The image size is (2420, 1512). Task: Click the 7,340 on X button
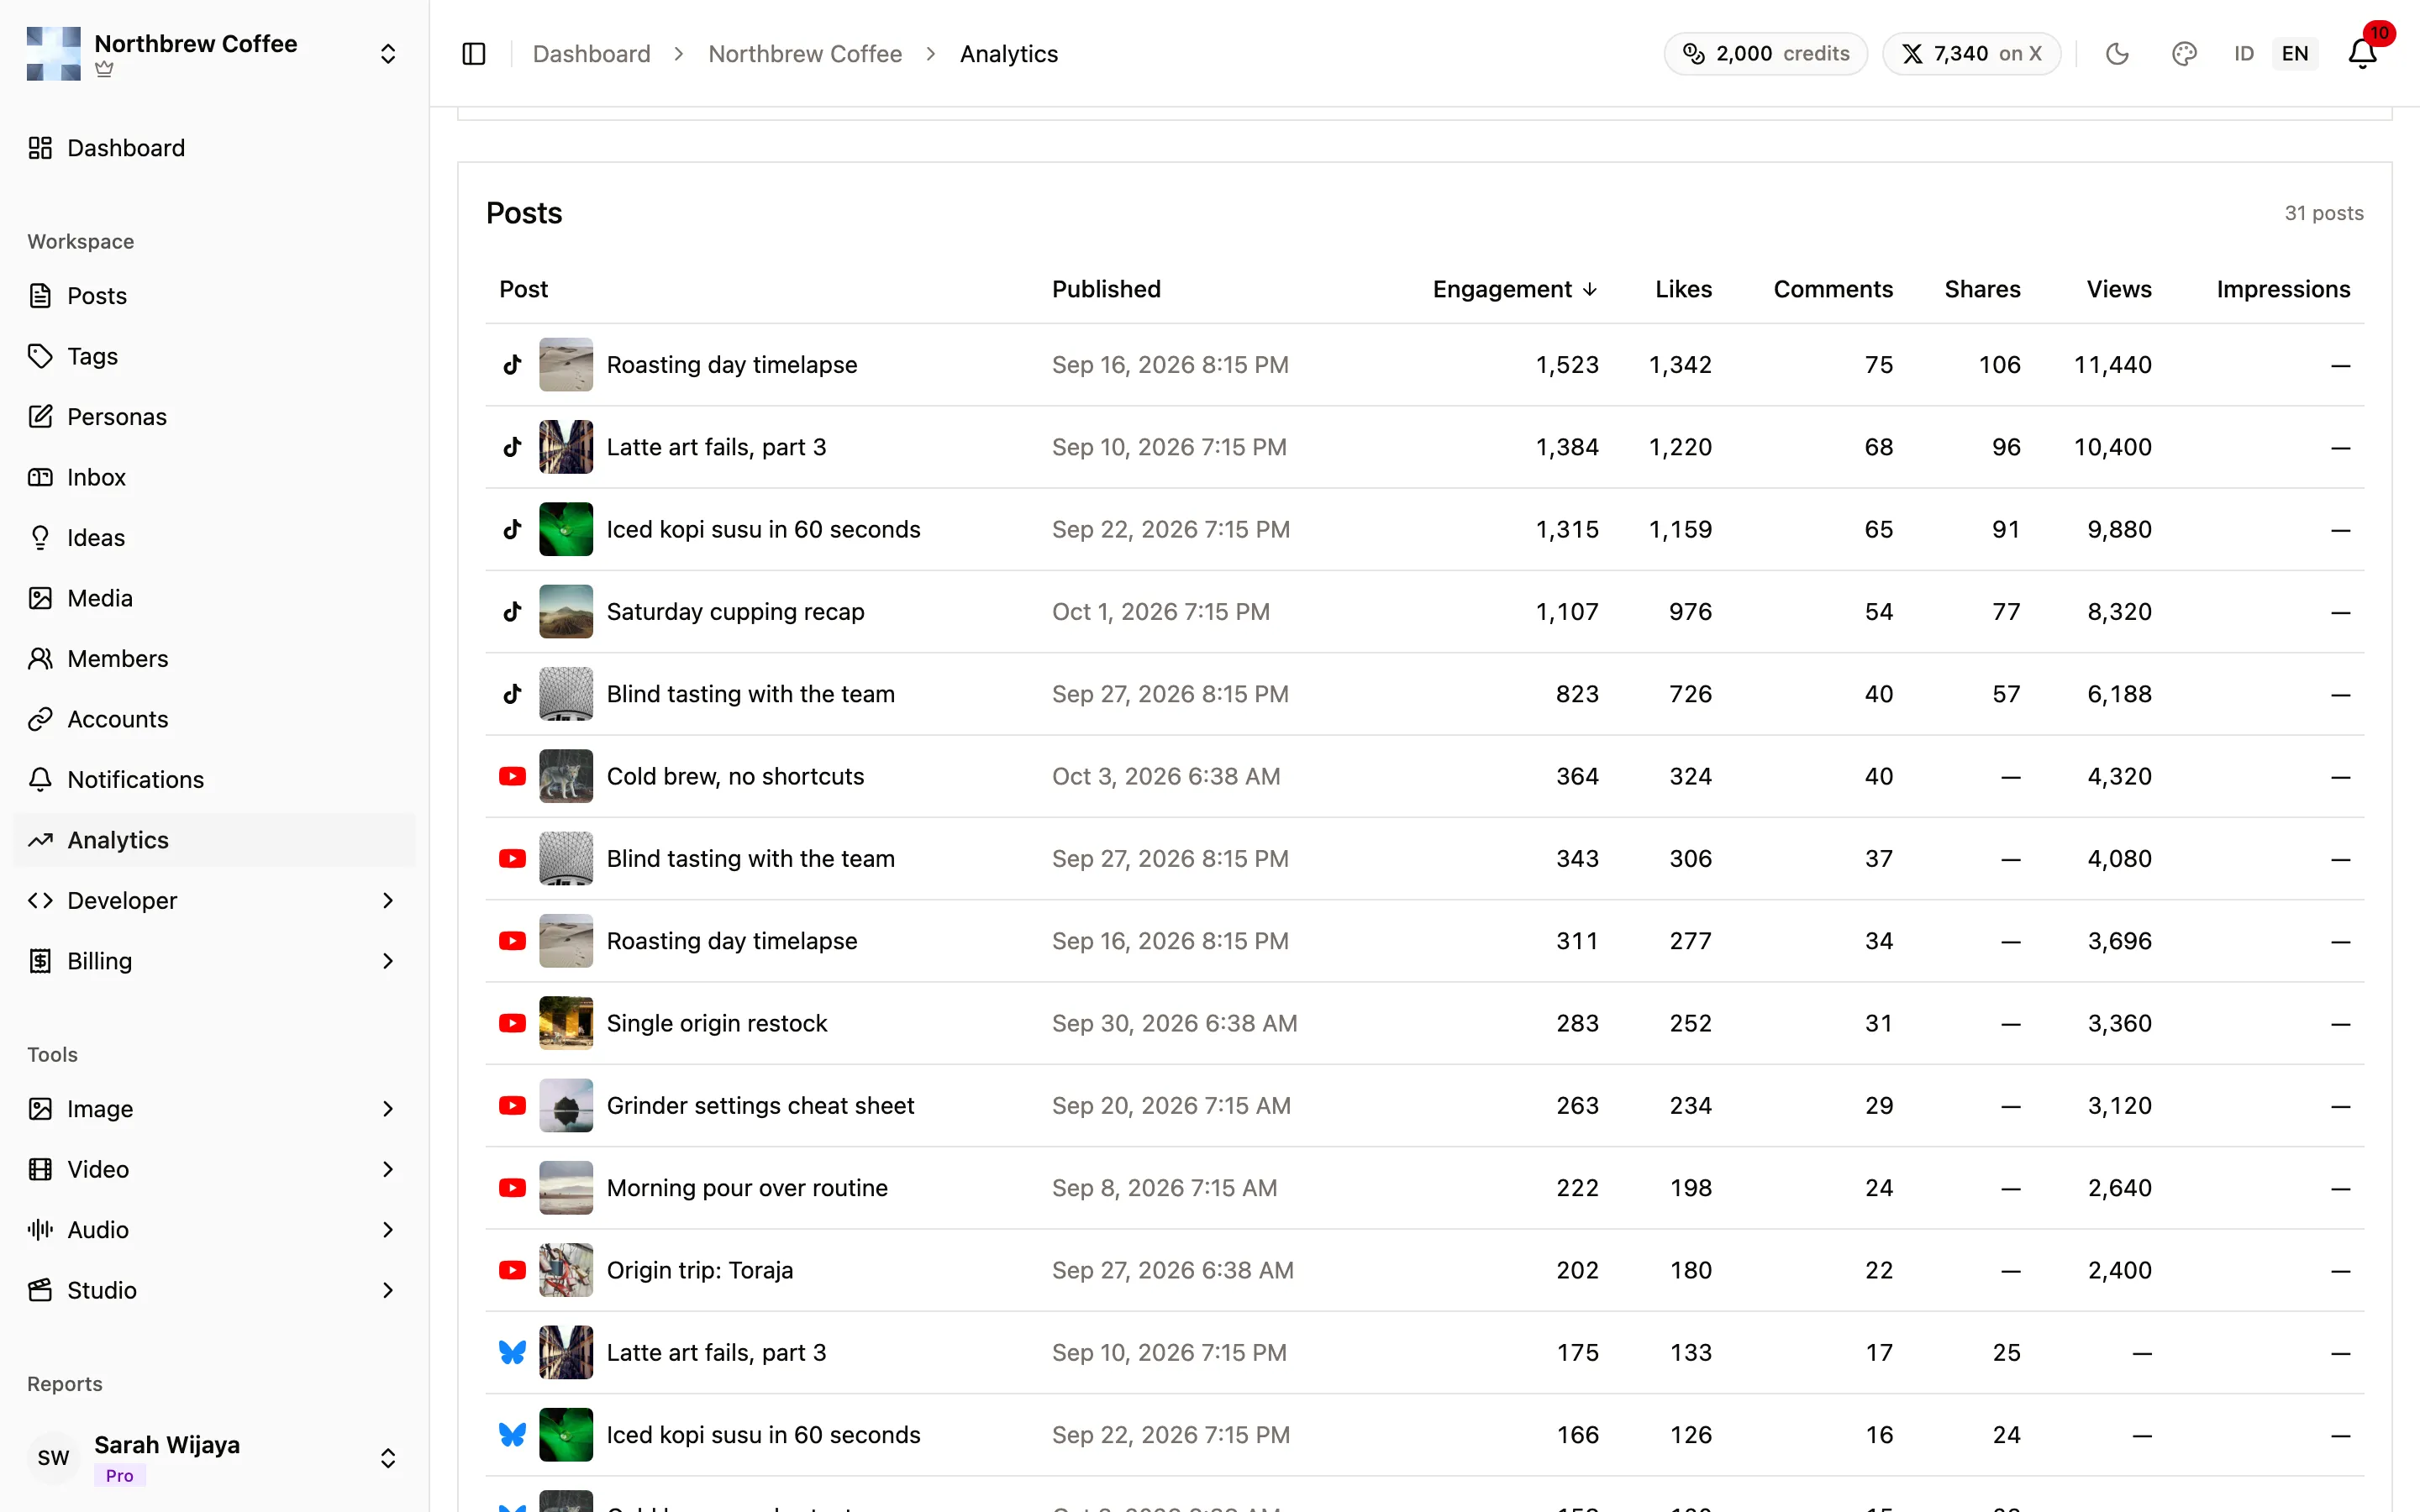point(1971,54)
